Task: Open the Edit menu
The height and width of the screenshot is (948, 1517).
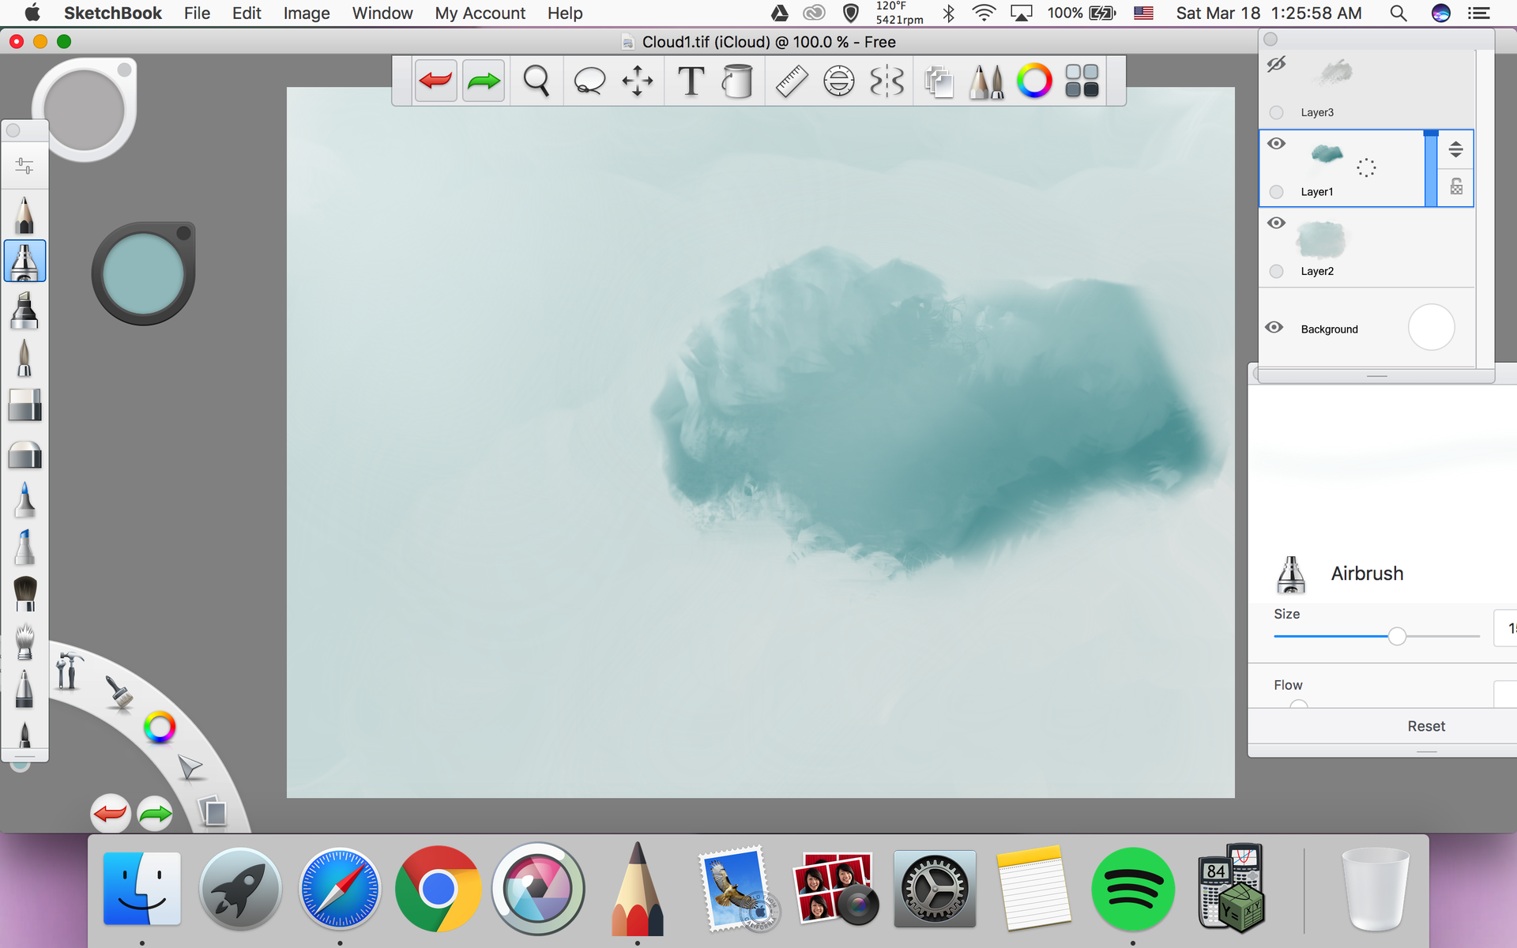Action: tap(247, 13)
